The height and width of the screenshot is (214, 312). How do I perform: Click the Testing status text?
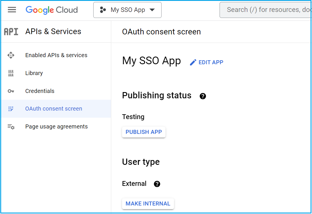click(x=133, y=117)
